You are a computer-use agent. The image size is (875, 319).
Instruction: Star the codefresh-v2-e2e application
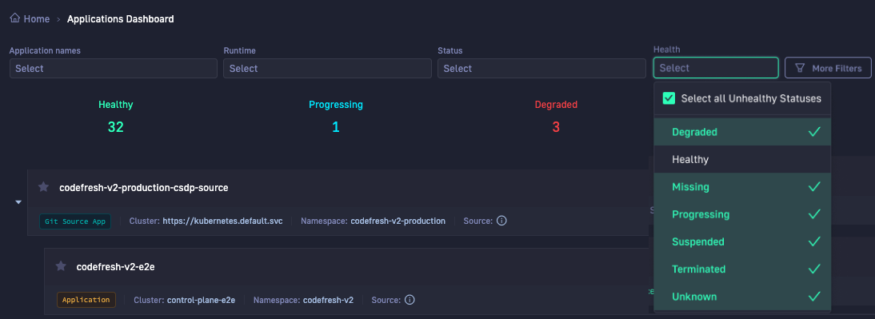[x=61, y=266]
